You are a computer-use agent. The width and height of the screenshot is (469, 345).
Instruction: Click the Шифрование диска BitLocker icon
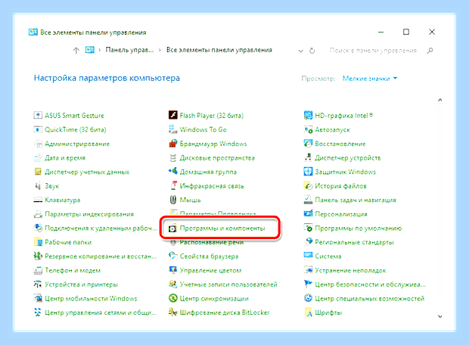coord(173,312)
